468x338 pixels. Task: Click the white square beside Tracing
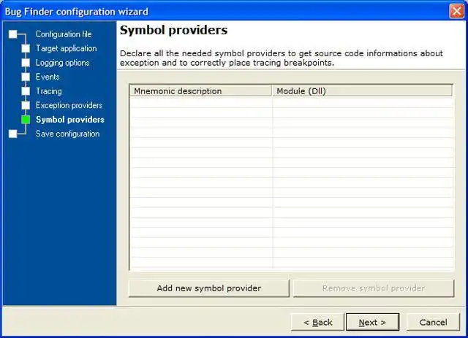[x=26, y=91]
